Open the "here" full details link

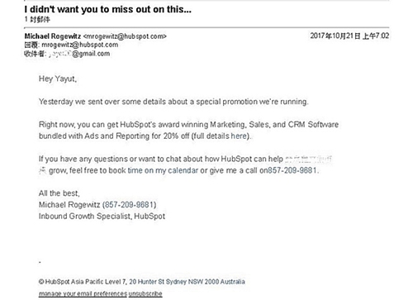(x=239, y=136)
